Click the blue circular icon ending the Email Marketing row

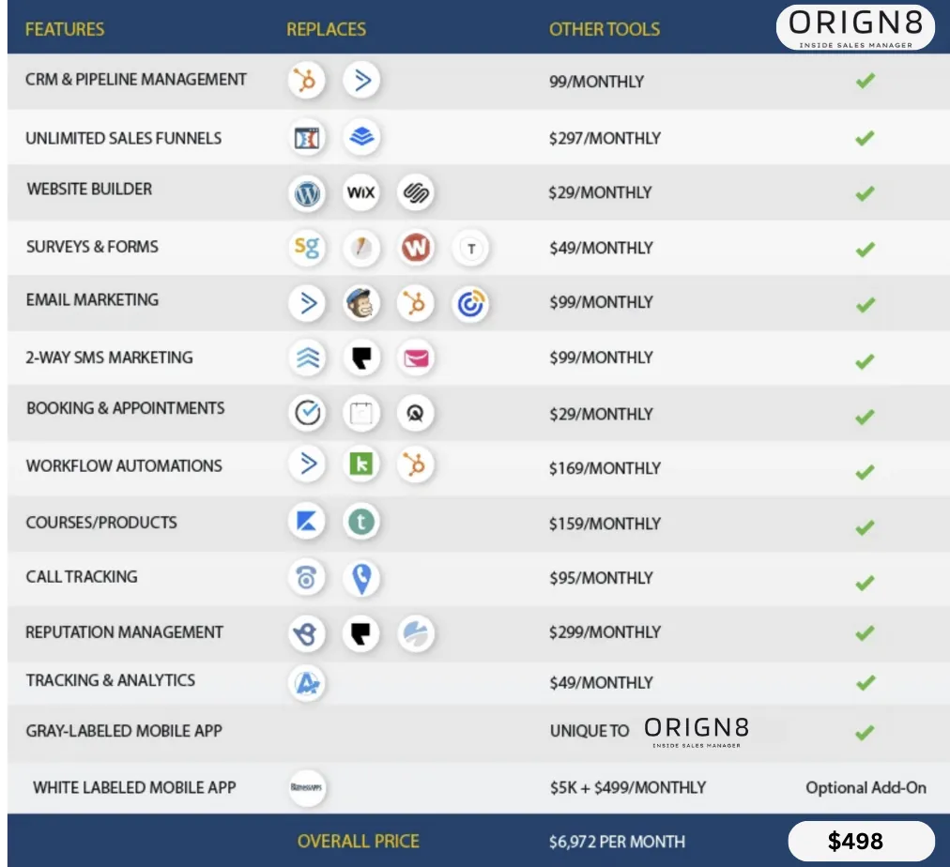pyautogui.click(x=470, y=304)
